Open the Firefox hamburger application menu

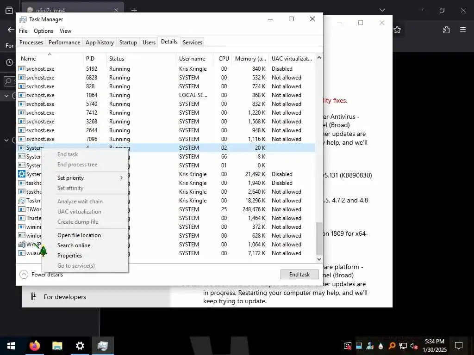pos(463,30)
